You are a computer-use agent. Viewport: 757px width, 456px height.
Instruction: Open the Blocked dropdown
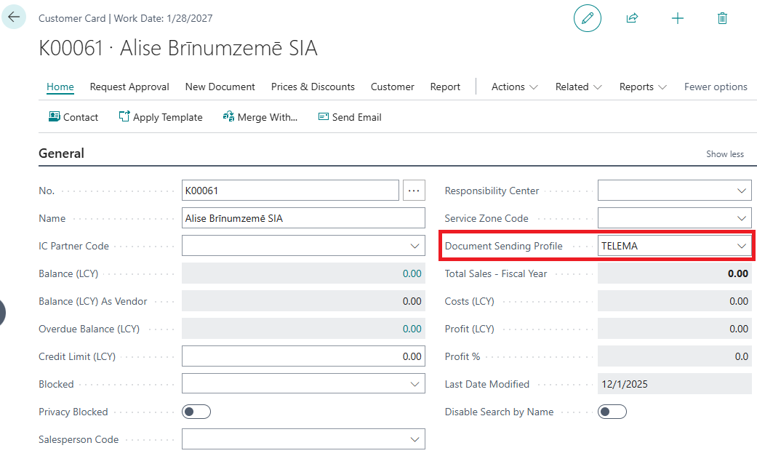414,384
